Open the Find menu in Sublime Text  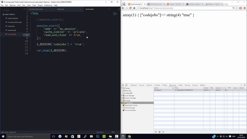[19, 5]
